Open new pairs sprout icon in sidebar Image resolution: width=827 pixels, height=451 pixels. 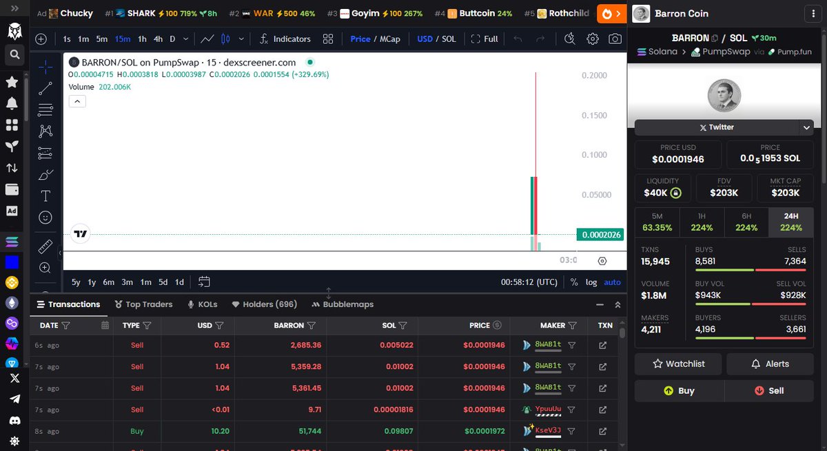(12, 146)
